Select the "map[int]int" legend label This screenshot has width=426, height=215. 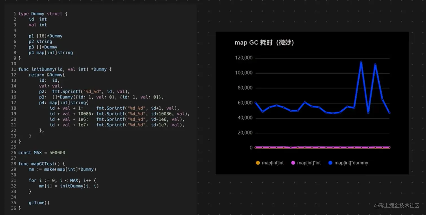coord(273,163)
